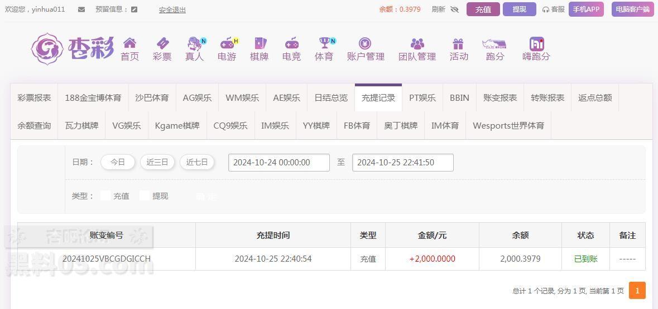Switch to the 余额查询 tab
The image size is (658, 309).
35,125
